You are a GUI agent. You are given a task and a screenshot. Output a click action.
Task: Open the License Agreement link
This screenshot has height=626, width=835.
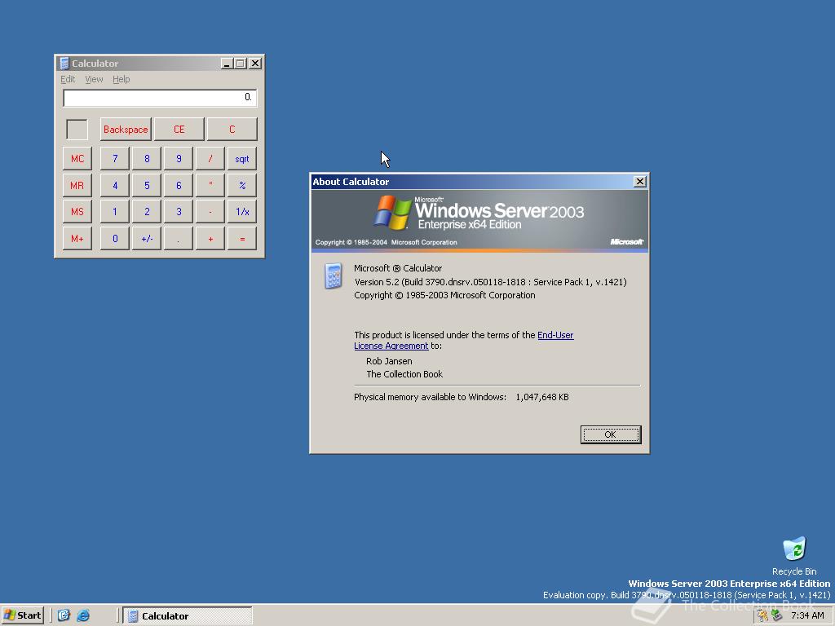pos(391,346)
